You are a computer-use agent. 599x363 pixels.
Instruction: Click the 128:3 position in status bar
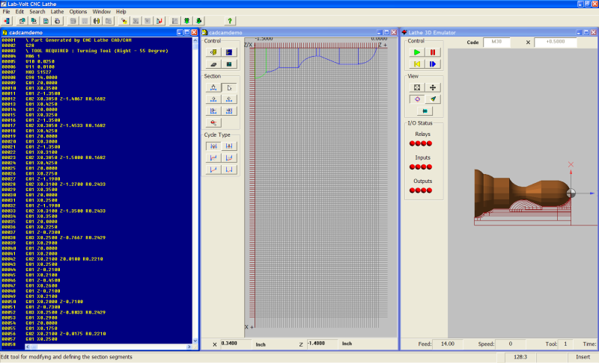point(520,357)
